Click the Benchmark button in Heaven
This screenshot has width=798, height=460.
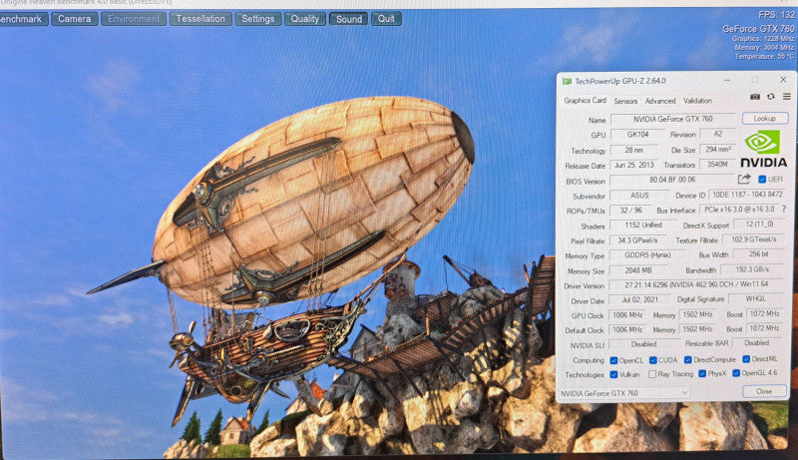pyautogui.click(x=23, y=19)
